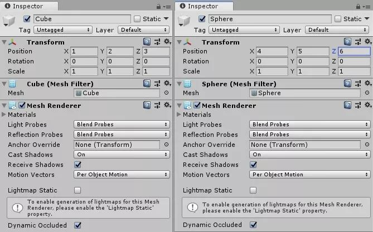Open Cube Transform gear settings menu
Screen dimensions: 373x232
167,42
